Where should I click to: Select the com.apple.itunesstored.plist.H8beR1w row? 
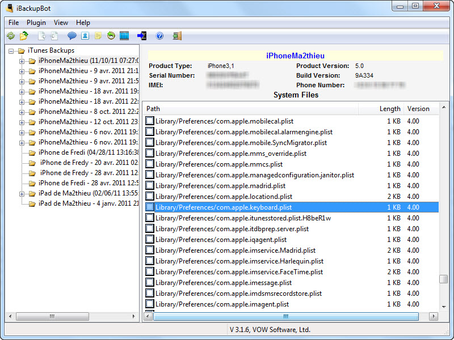coord(291,218)
